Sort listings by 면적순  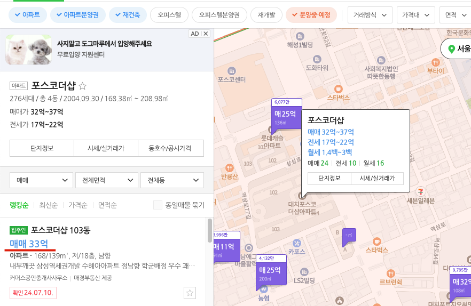pyautogui.click(x=107, y=205)
